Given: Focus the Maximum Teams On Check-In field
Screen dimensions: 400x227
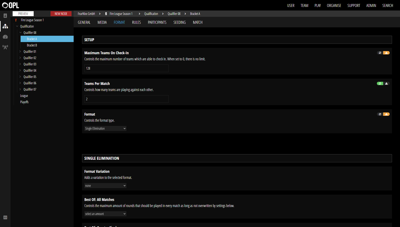Looking at the screenshot, I should (126, 68).
